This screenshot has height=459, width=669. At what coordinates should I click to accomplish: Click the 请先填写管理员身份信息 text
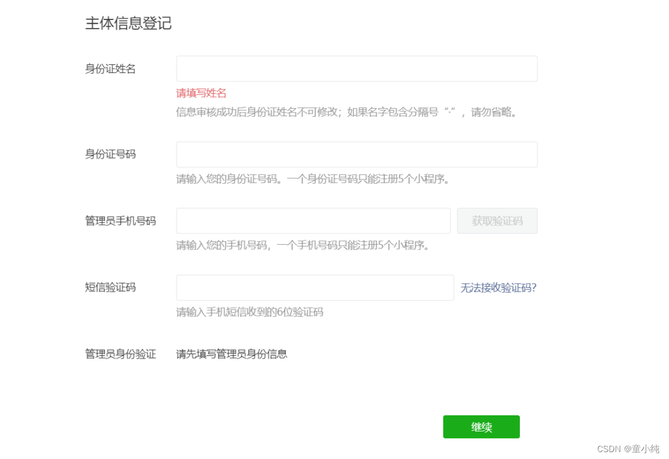click(x=232, y=355)
